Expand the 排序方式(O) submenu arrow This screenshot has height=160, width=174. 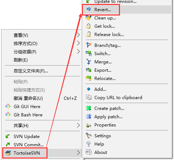coord(78,43)
